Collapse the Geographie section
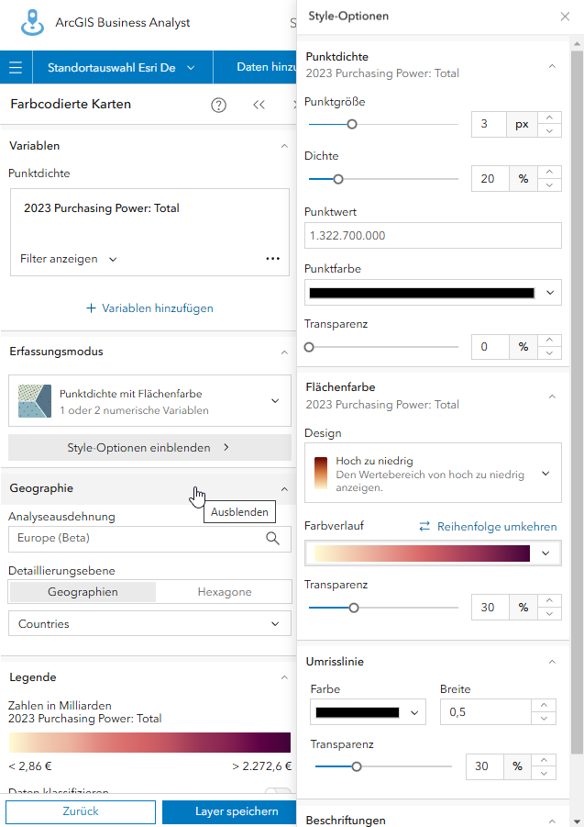The width and height of the screenshot is (584, 827). point(284,489)
